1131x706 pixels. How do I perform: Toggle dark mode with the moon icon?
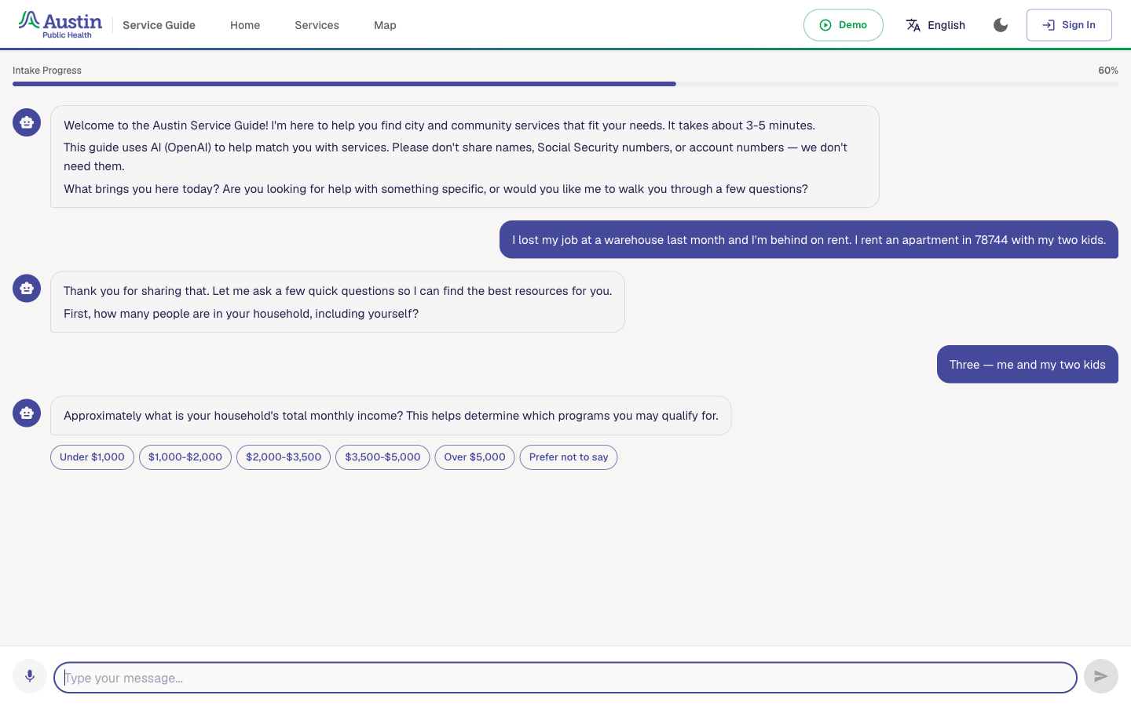tap(1001, 25)
